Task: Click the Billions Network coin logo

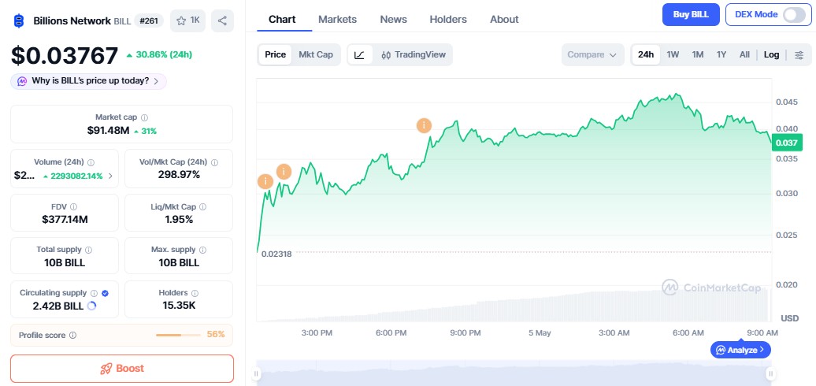Action: [19, 20]
